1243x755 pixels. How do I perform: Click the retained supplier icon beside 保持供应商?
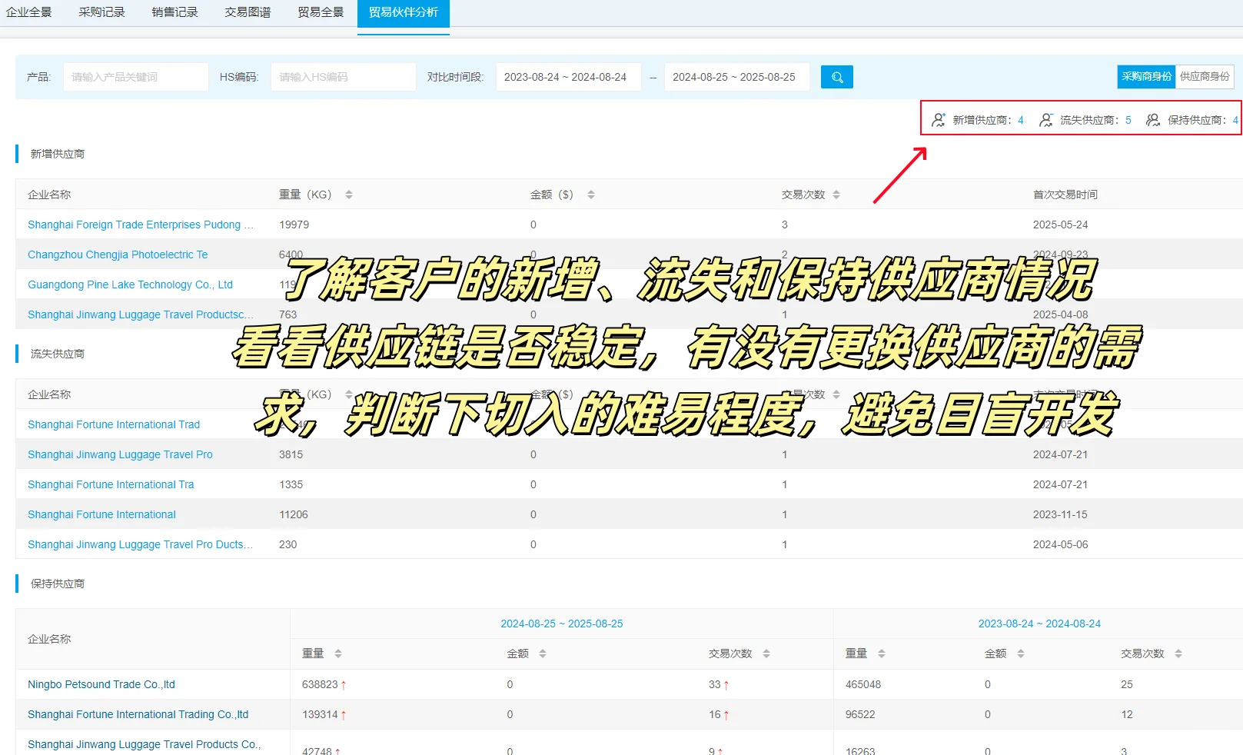[x=1152, y=119]
